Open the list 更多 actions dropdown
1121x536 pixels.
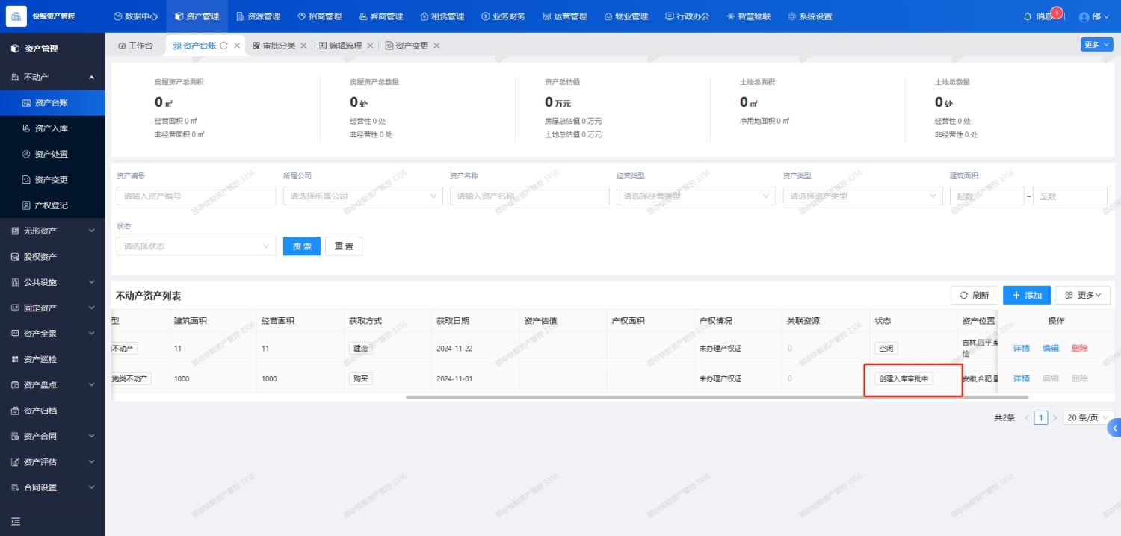1083,295
